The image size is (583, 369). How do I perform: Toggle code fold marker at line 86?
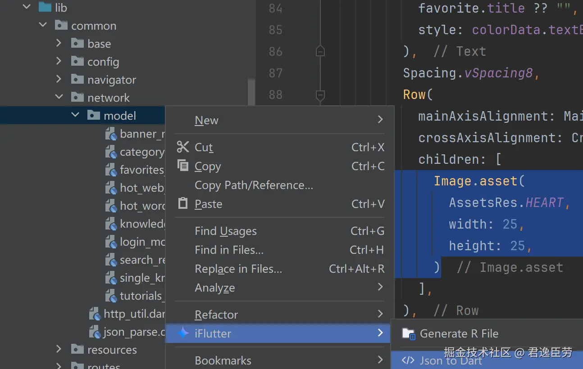(x=320, y=51)
